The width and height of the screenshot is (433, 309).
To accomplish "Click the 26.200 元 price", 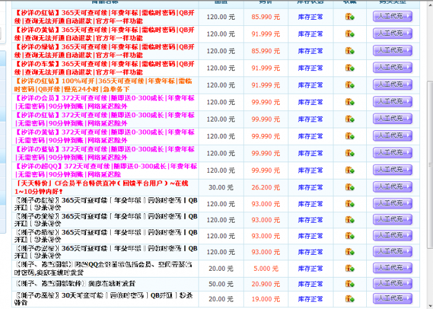I will coord(265,187).
